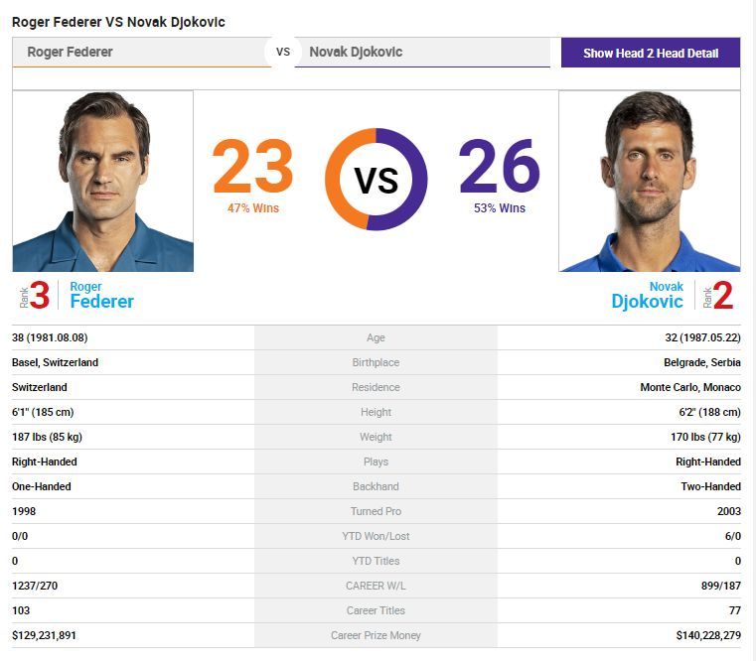Click the Backhand row label
The width and height of the screenshot is (756, 661).
point(376,486)
